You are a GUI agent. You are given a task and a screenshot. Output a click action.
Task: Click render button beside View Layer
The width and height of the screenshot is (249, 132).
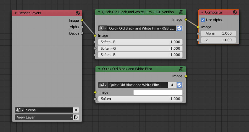(x=76, y=117)
